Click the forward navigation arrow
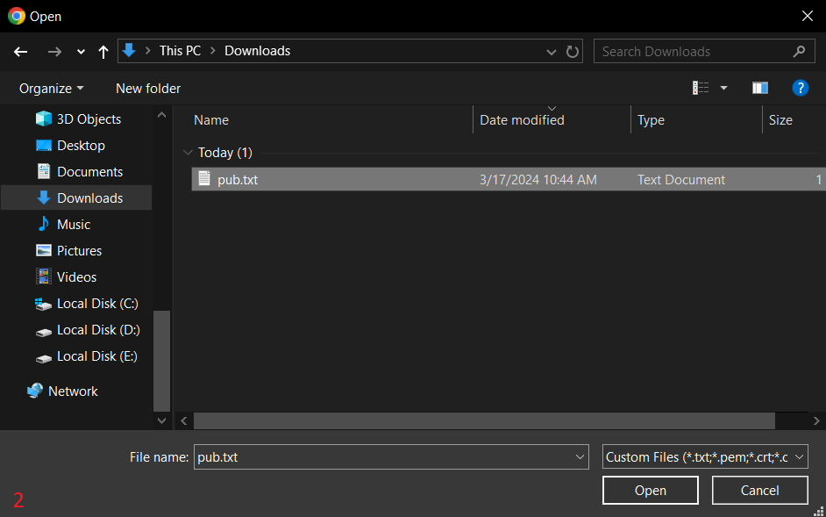Screen dimensions: 826x517 (x=54, y=51)
